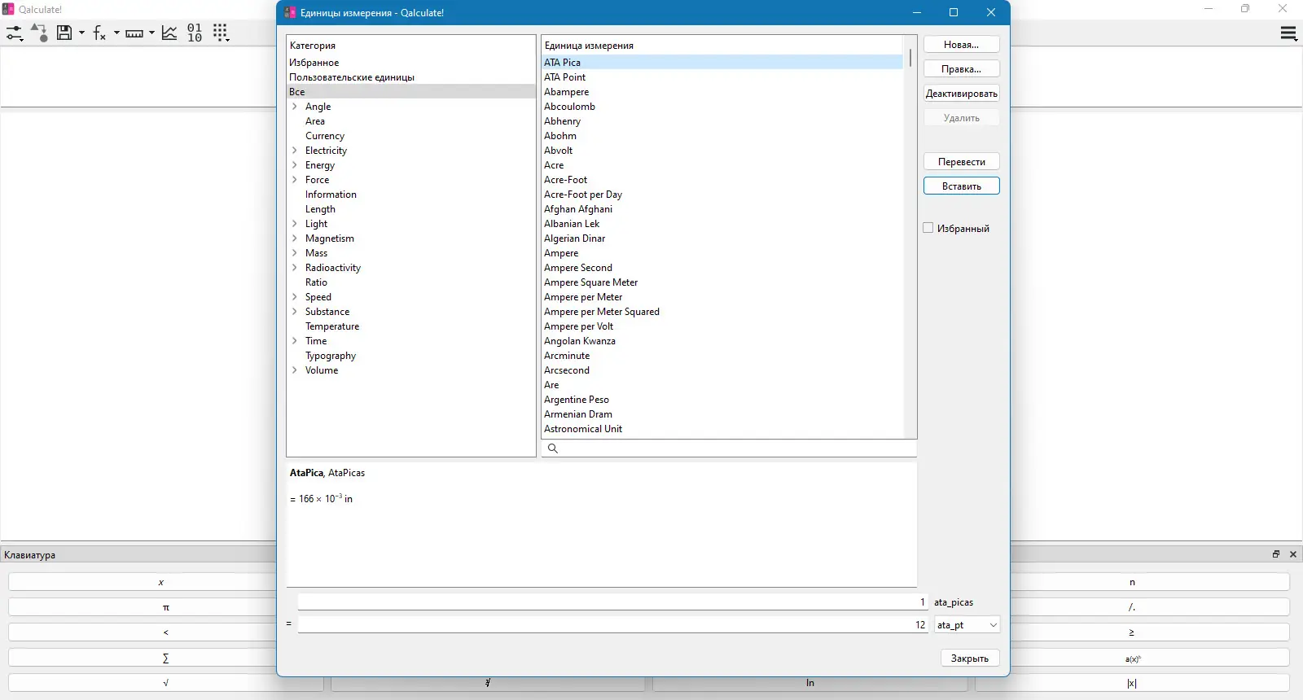This screenshot has height=700, width=1303.
Task: Close the Клавиатура keypad panel
Action: click(1293, 554)
